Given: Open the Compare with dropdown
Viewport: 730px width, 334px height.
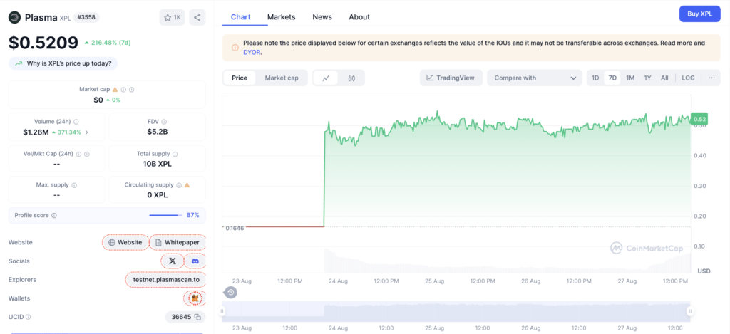Looking at the screenshot, I should pos(535,78).
